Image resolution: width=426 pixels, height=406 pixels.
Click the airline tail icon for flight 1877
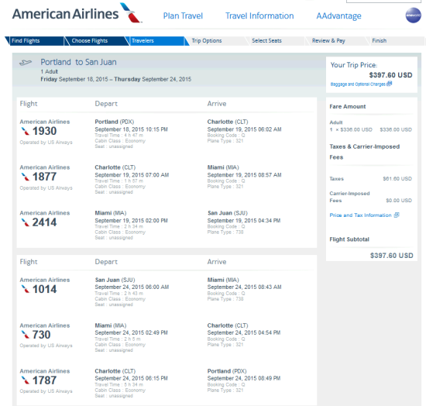click(26, 177)
